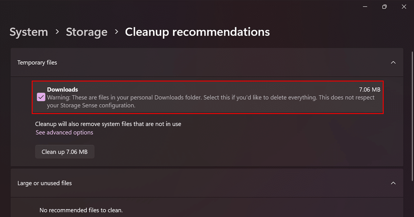Click the Large or unused files header

[x=45, y=183]
